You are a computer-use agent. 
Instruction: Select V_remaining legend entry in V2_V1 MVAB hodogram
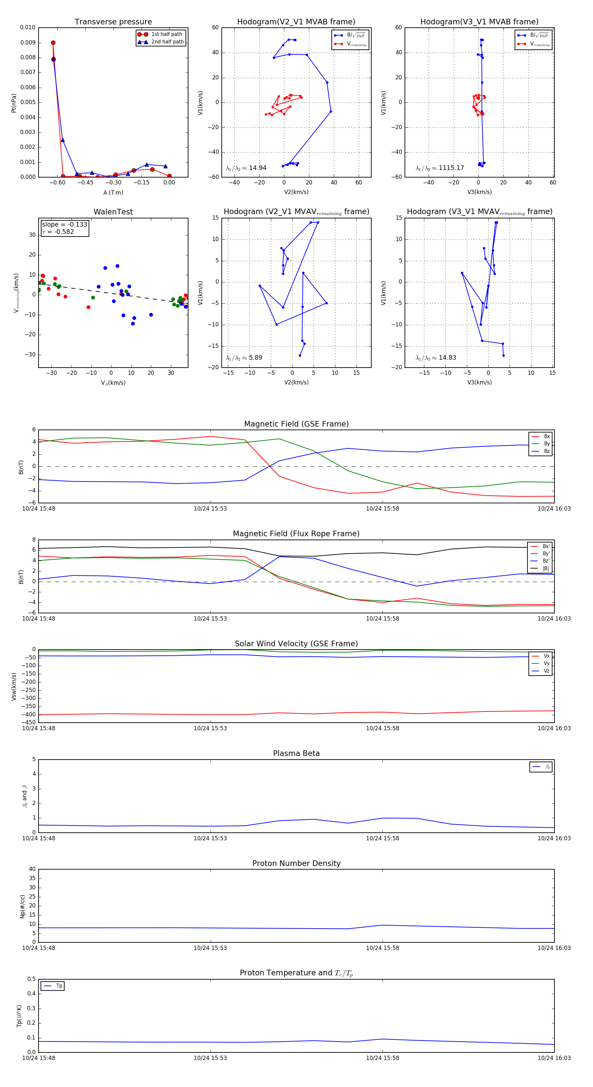350,44
